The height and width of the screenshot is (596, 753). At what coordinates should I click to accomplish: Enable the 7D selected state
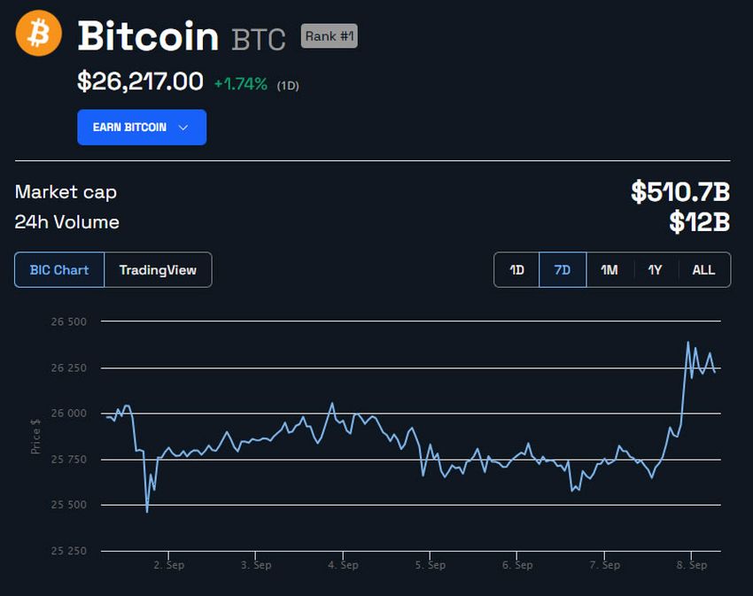point(562,269)
